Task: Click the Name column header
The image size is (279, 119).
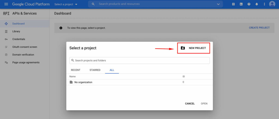Action: (72, 76)
